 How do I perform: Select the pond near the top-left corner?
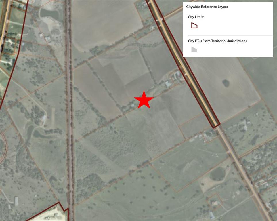(49, 13)
